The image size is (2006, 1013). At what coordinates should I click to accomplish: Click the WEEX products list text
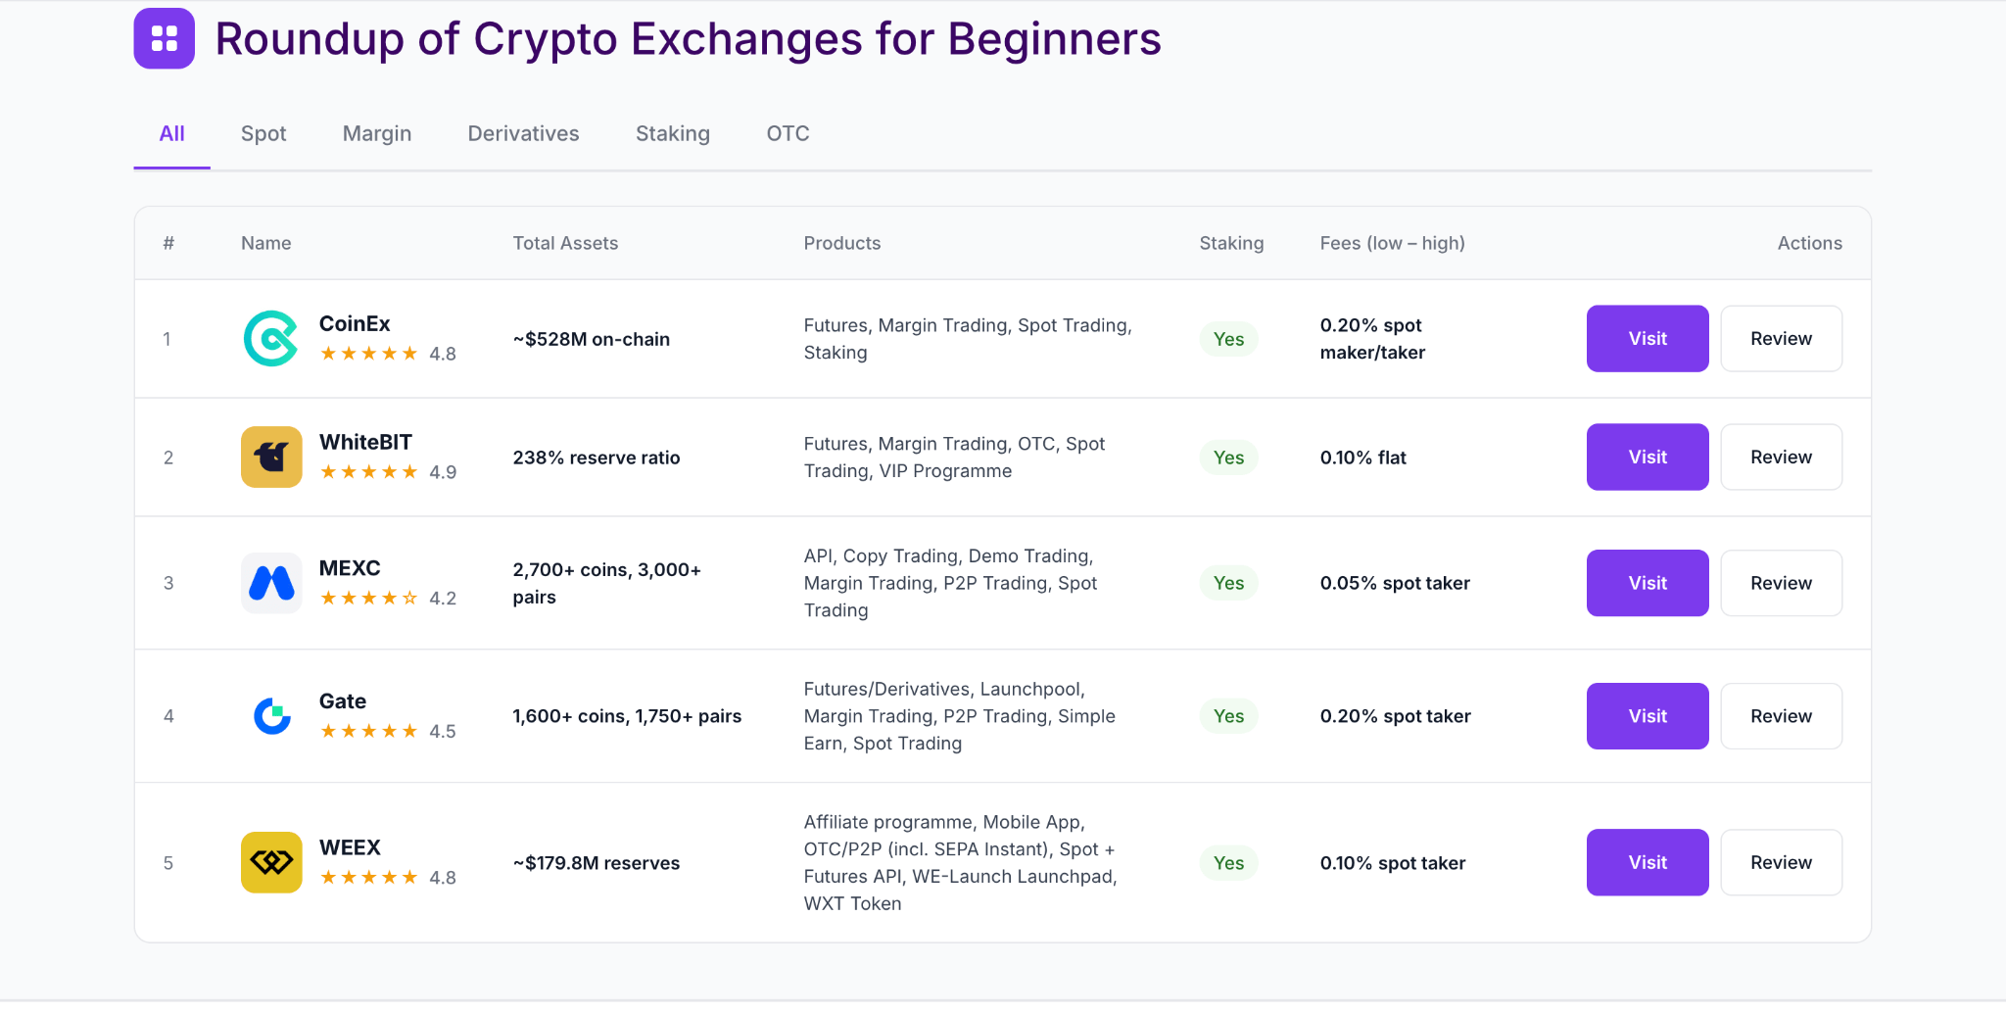[x=960, y=863]
